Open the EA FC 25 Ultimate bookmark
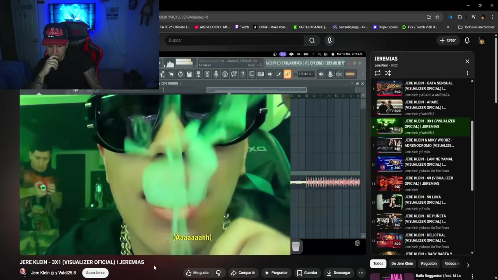The image size is (498, 280). (175, 27)
